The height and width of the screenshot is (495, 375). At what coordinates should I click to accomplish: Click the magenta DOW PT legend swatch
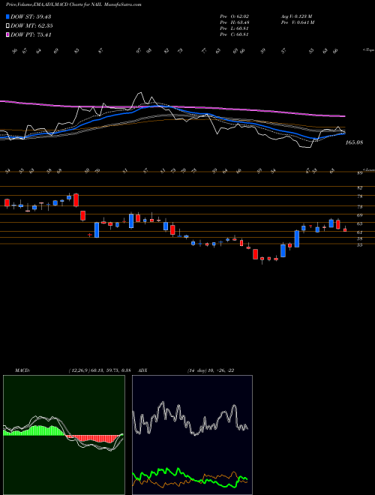7,34
